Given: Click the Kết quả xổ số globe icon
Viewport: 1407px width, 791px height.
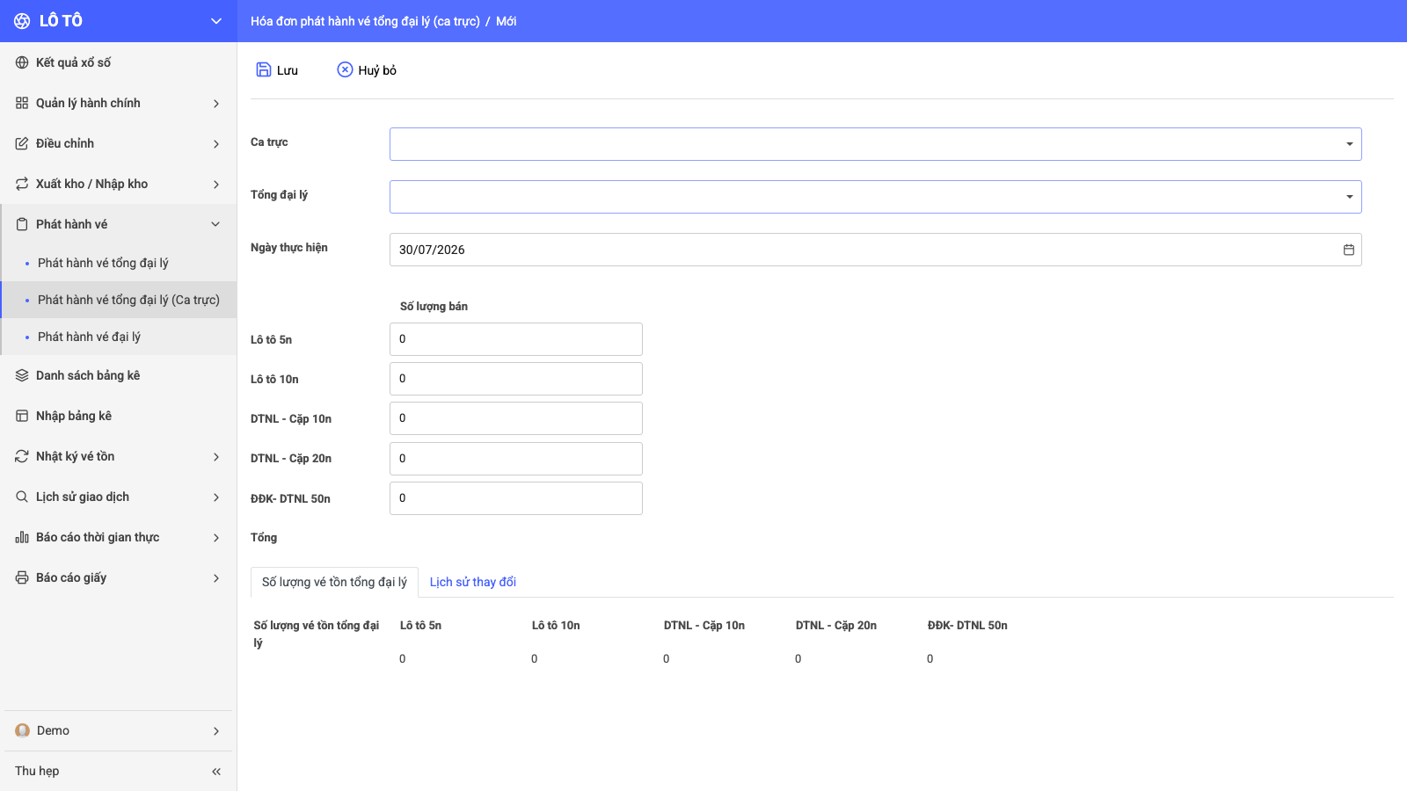Looking at the screenshot, I should click(x=22, y=62).
